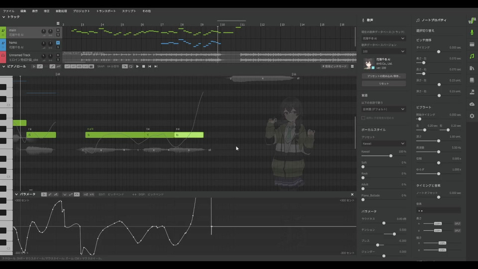Image resolution: width=478 pixels, height=269 pixels.
Task: Stop playback with the stop button
Action: [143, 66]
